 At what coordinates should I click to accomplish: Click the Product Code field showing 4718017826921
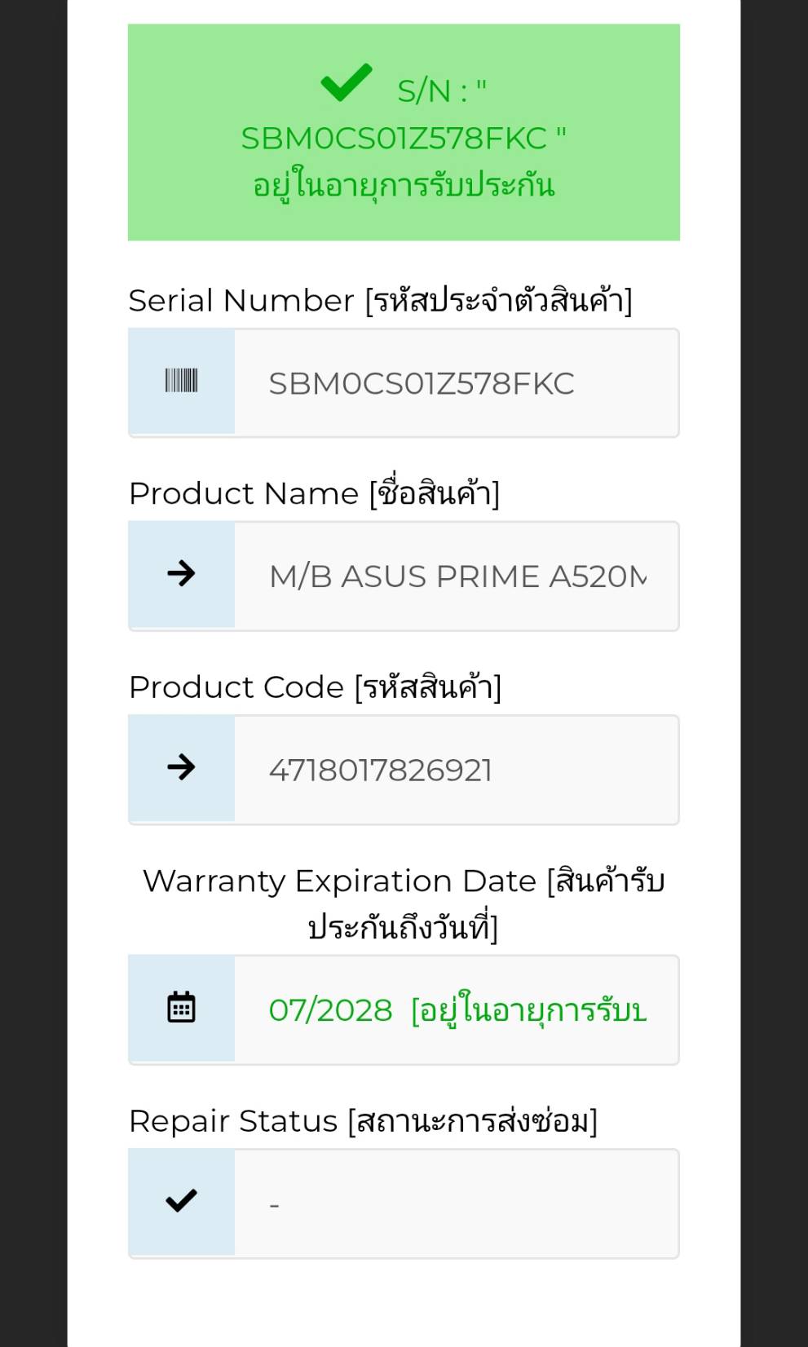[x=455, y=770]
